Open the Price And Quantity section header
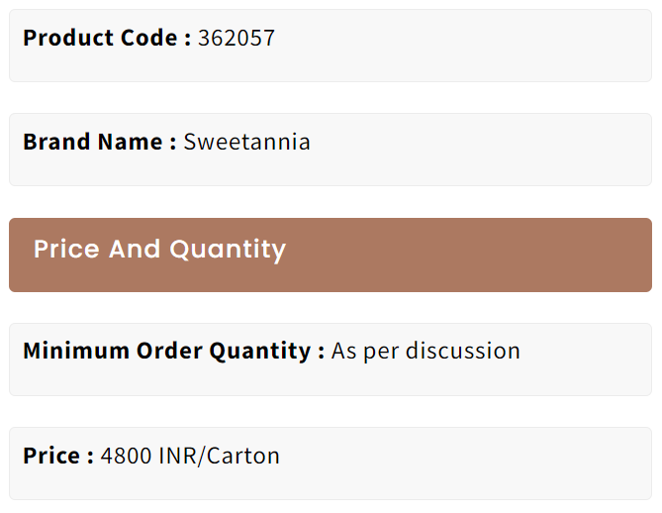The height and width of the screenshot is (513, 662). (x=331, y=255)
